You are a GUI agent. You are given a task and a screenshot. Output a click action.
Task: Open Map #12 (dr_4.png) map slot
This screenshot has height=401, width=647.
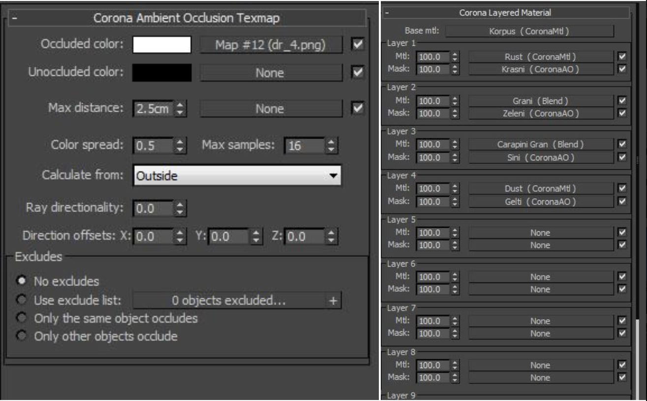[271, 45]
